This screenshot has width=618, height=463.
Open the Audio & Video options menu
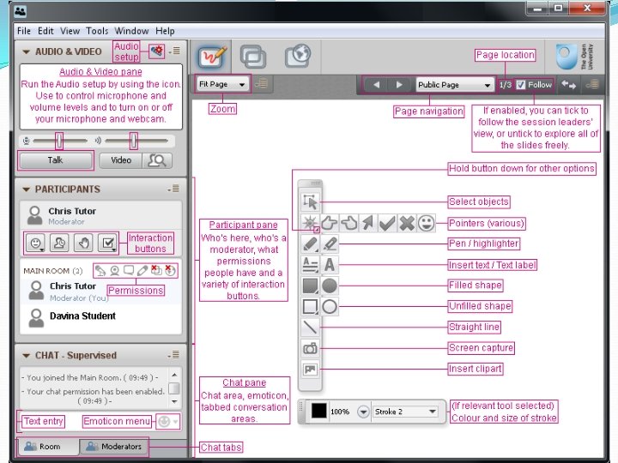click(x=174, y=51)
